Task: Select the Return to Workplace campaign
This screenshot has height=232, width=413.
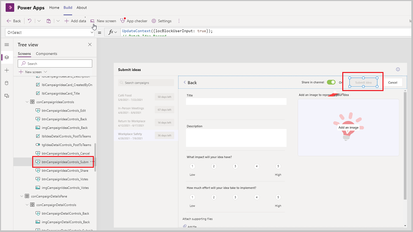Action: tap(146, 123)
